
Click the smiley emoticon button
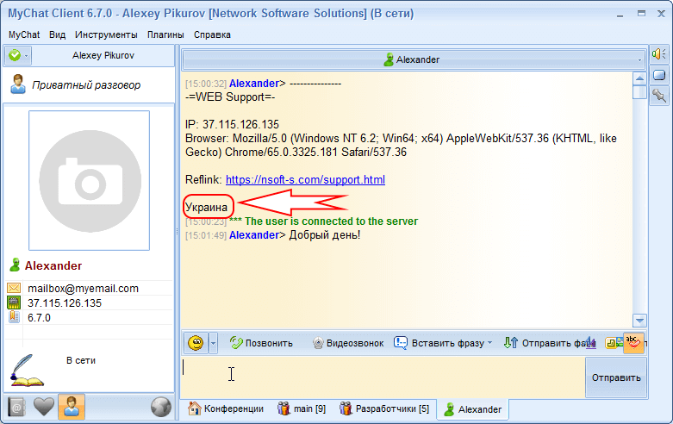tap(196, 343)
